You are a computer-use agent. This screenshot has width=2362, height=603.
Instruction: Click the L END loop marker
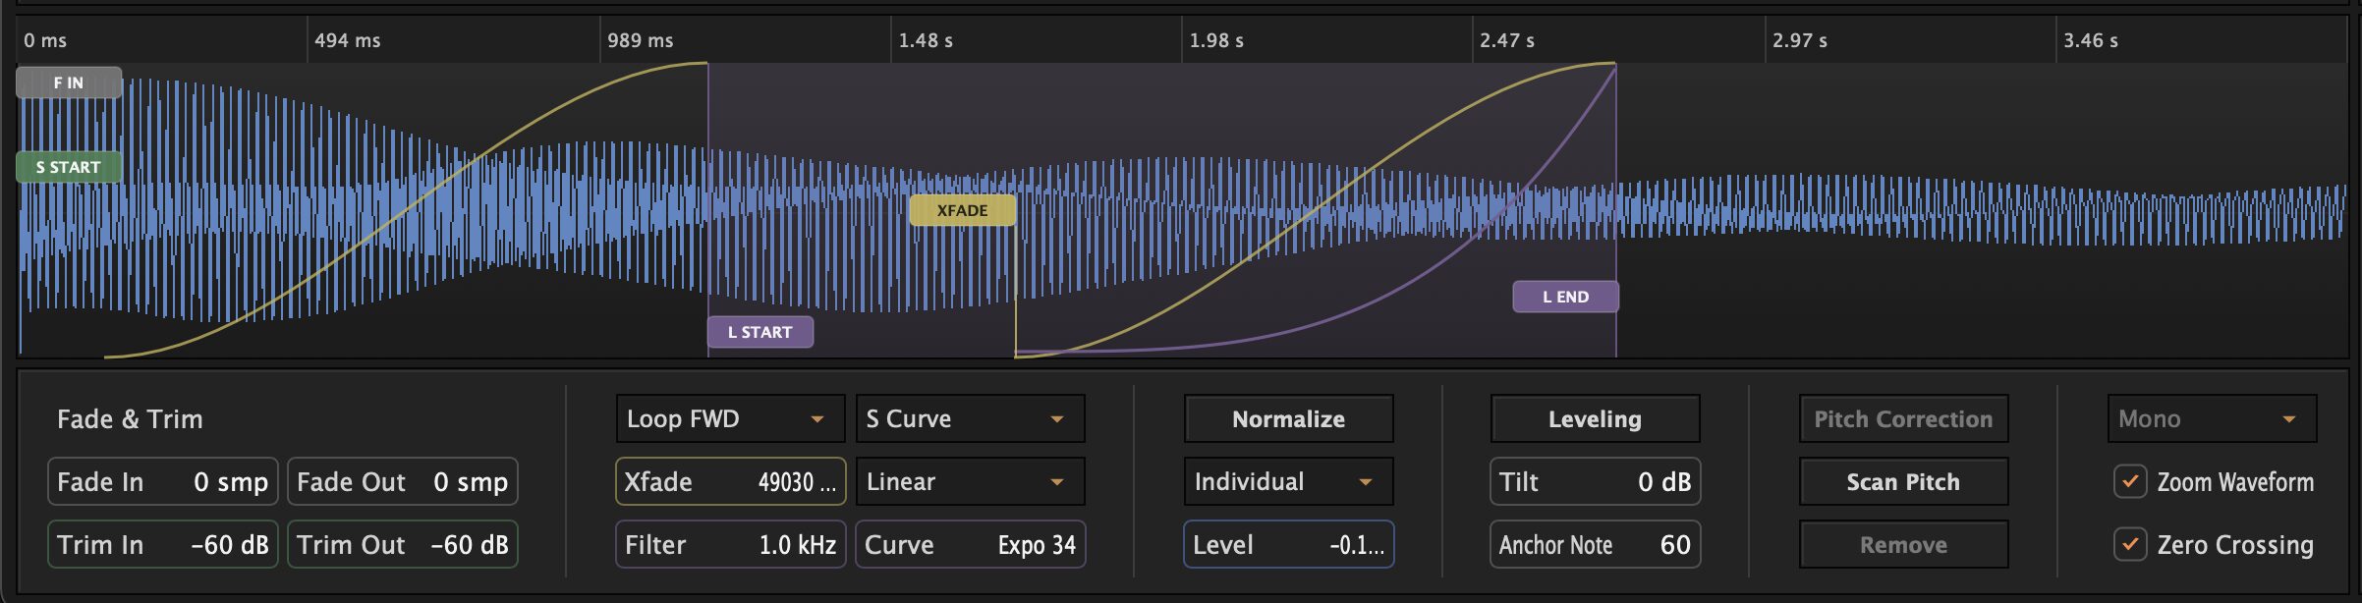(1565, 298)
